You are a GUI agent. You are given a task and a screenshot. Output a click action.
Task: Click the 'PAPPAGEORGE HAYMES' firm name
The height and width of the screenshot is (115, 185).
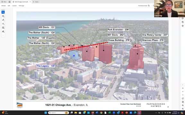point(156,105)
